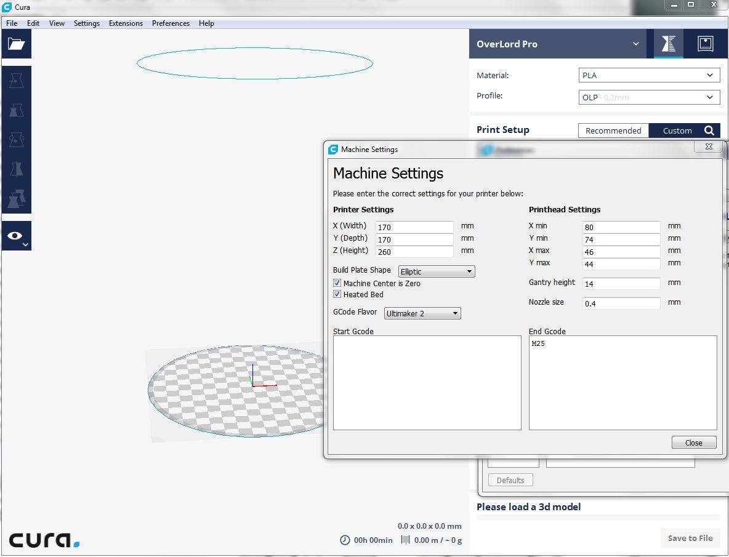Select the Per Model Settings tool
Image resolution: width=729 pixels, height=557 pixels.
(16, 198)
